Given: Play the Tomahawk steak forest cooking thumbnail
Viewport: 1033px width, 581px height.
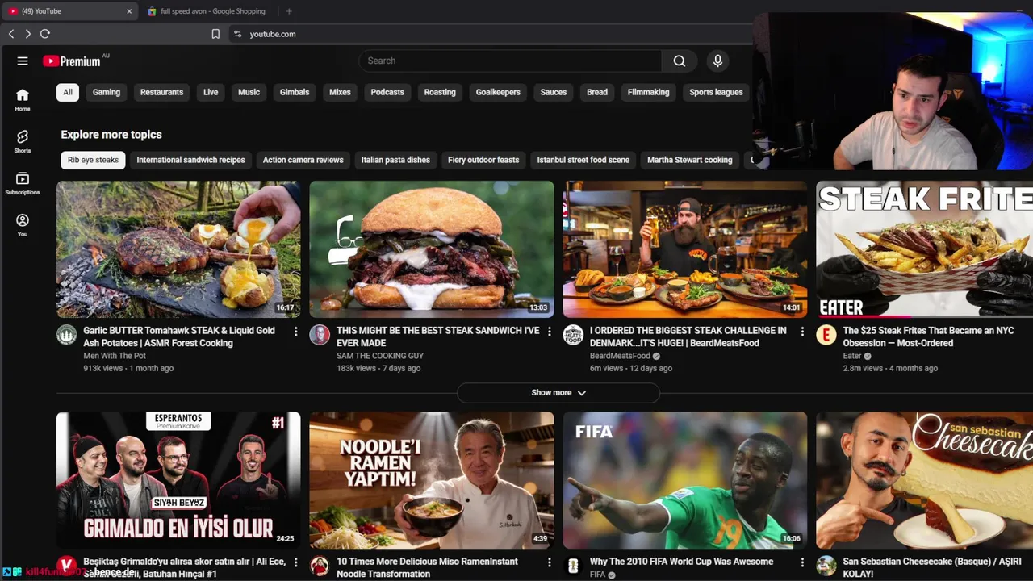Looking at the screenshot, I should [x=178, y=249].
